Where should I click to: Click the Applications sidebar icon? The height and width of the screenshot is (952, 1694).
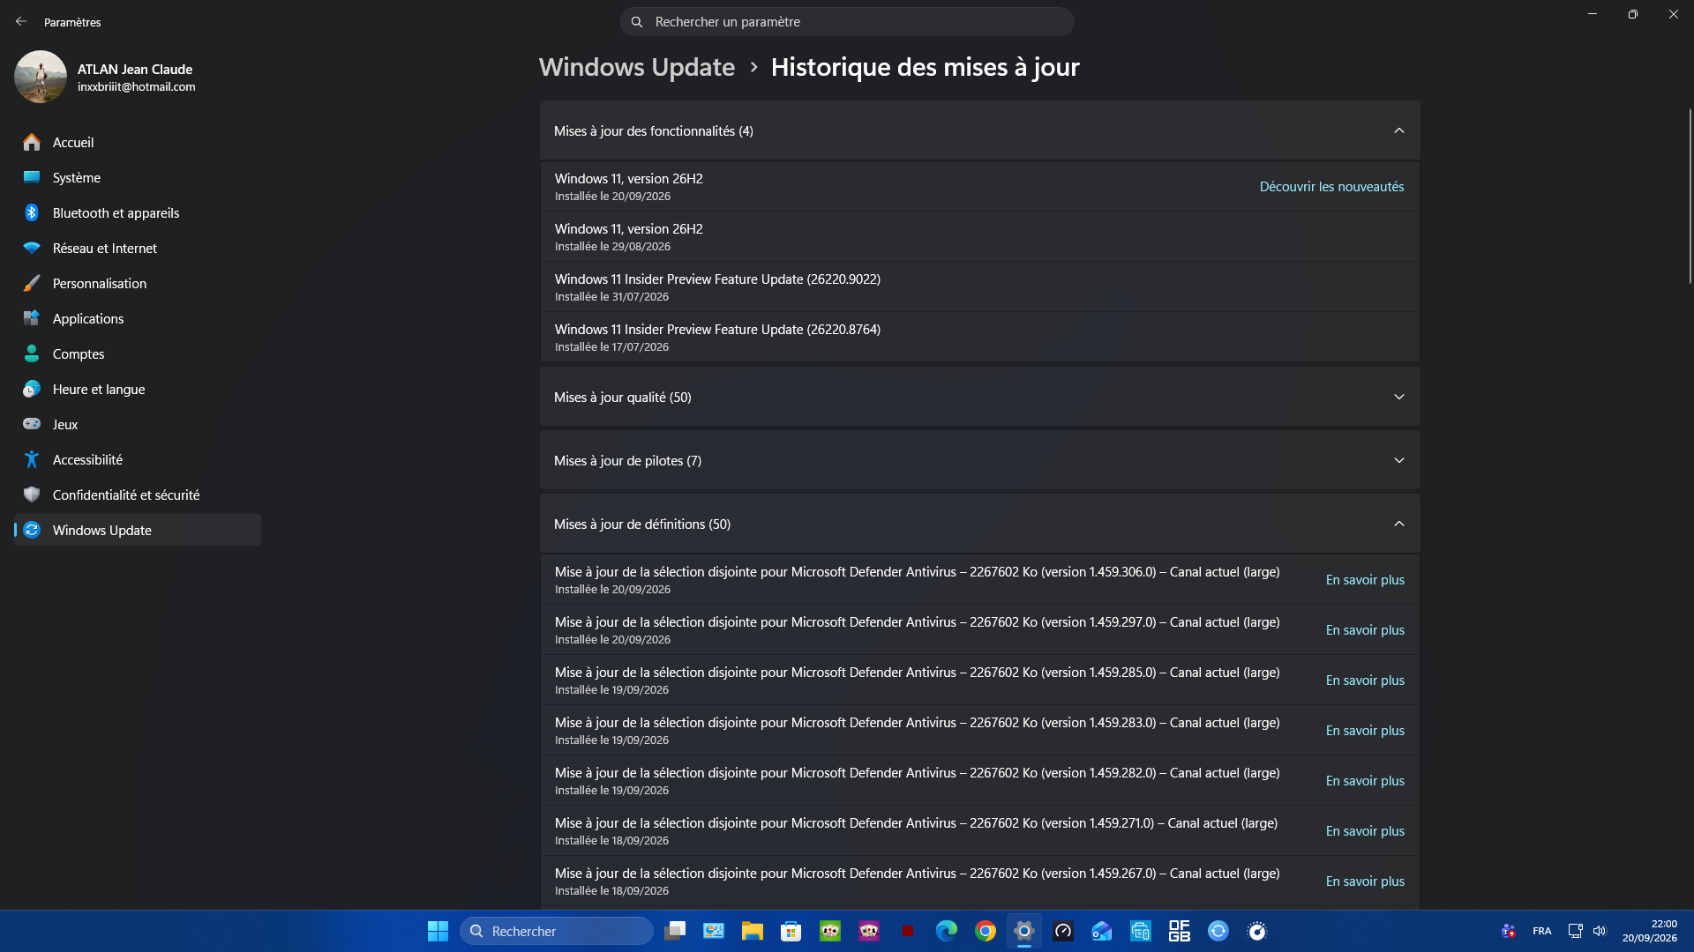tap(32, 318)
